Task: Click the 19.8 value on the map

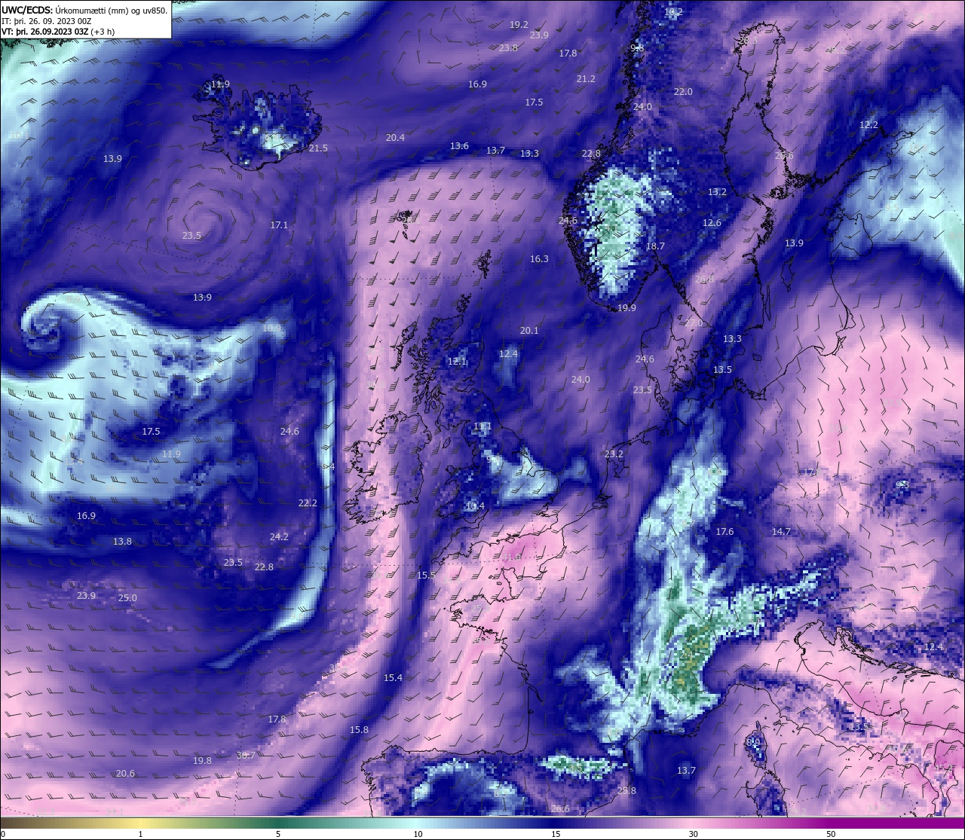Action: 202,761
